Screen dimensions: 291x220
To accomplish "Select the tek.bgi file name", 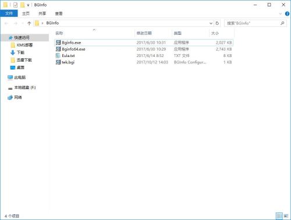I will tap(68, 62).
